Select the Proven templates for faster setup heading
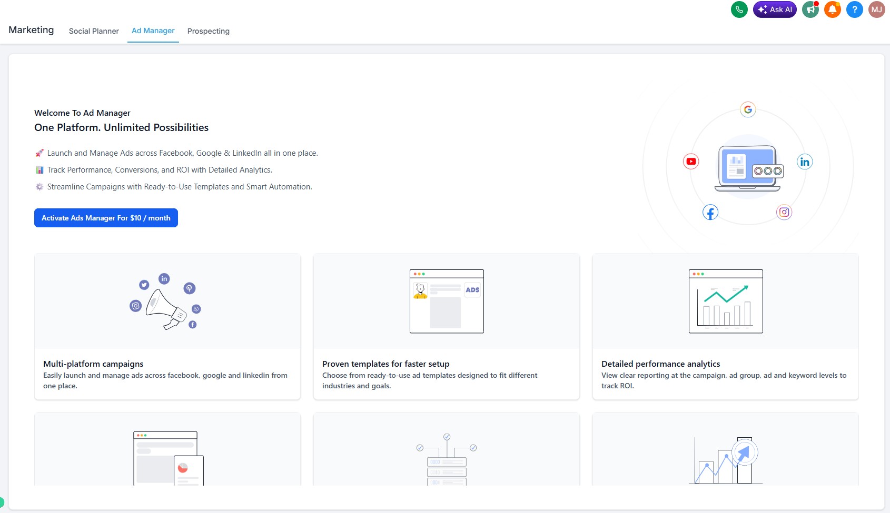 point(386,364)
